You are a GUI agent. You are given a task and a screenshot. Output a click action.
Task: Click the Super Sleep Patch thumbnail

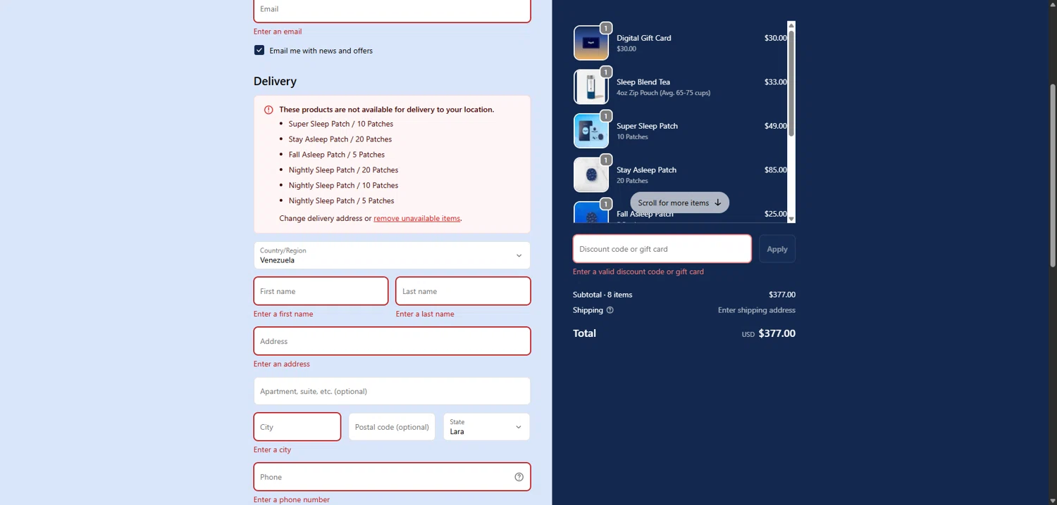click(x=591, y=131)
